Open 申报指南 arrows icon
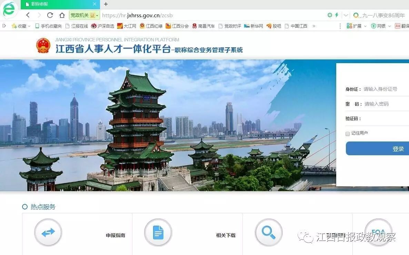 tap(48, 232)
